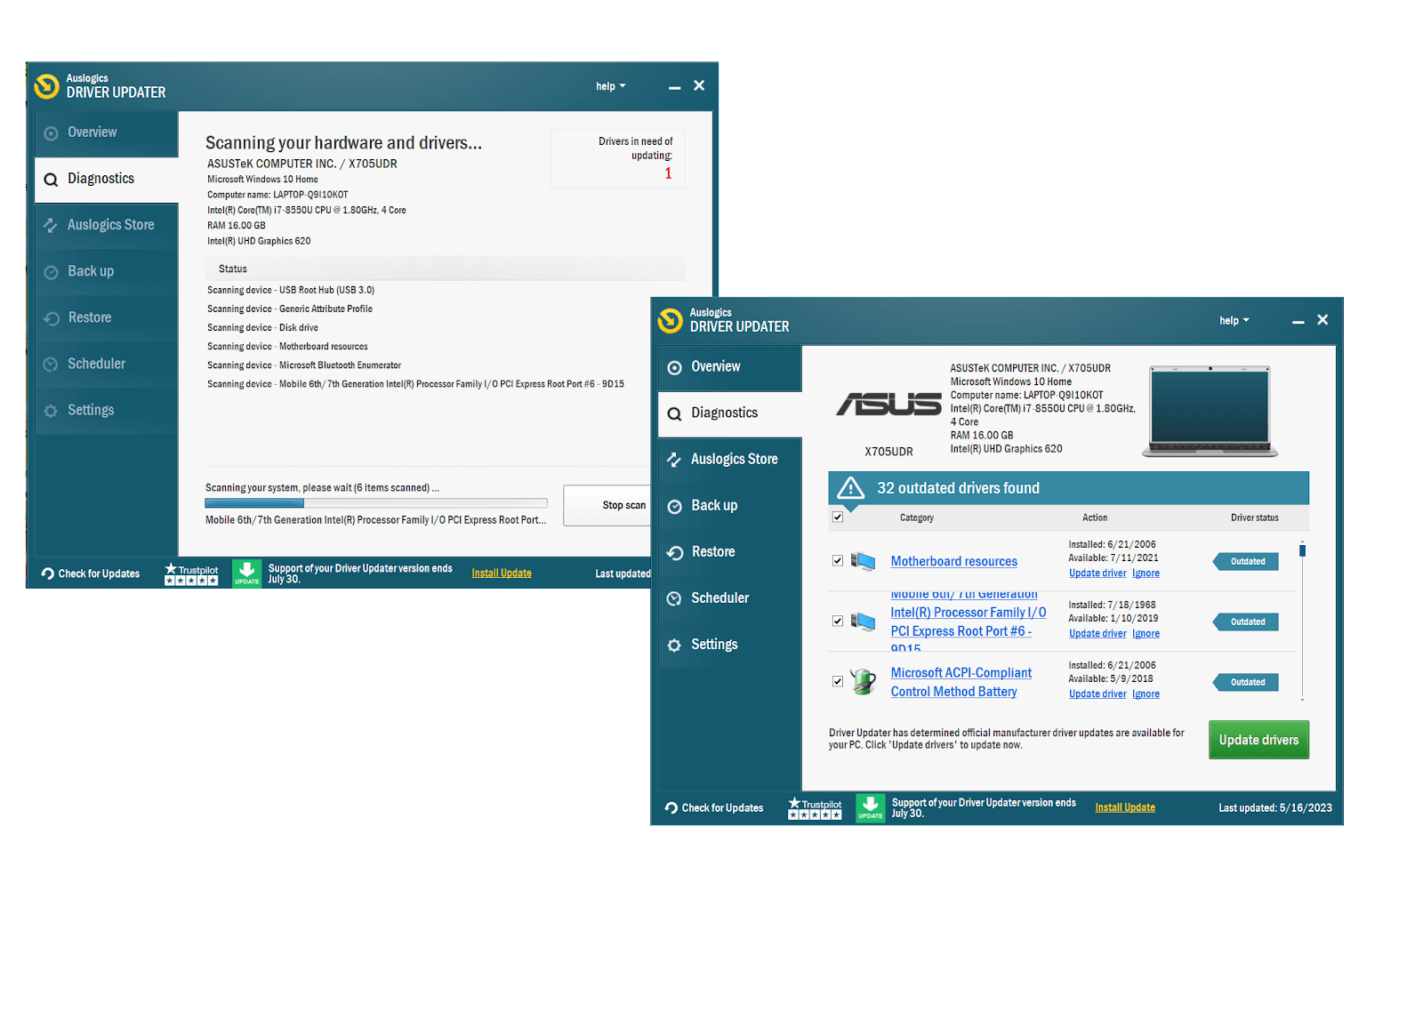Image resolution: width=1423 pixels, height=1011 pixels.
Task: Click the Driver status column header
Action: click(x=1254, y=518)
